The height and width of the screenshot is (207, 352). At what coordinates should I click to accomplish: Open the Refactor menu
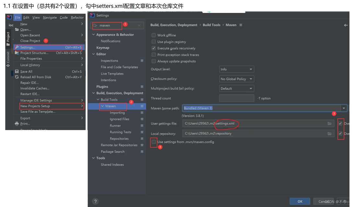click(77, 17)
